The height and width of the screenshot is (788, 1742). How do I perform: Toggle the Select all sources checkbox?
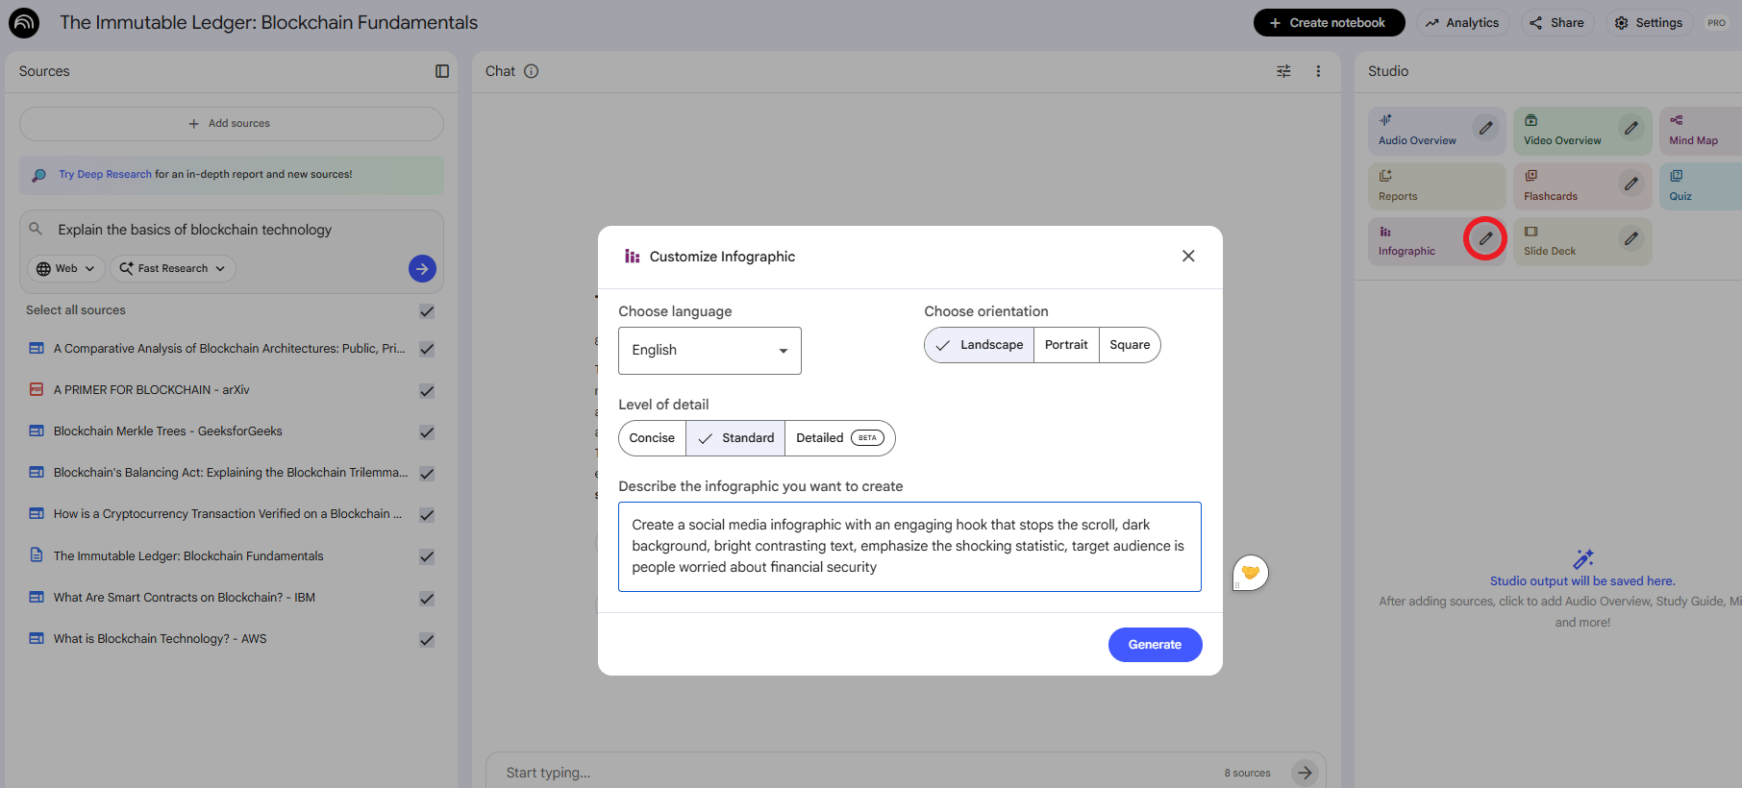[x=427, y=311]
